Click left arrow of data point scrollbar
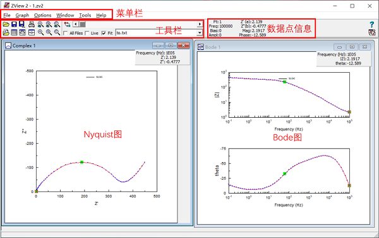Image resolution: width=379 pixels, height=238 pixels. [x=76, y=24]
